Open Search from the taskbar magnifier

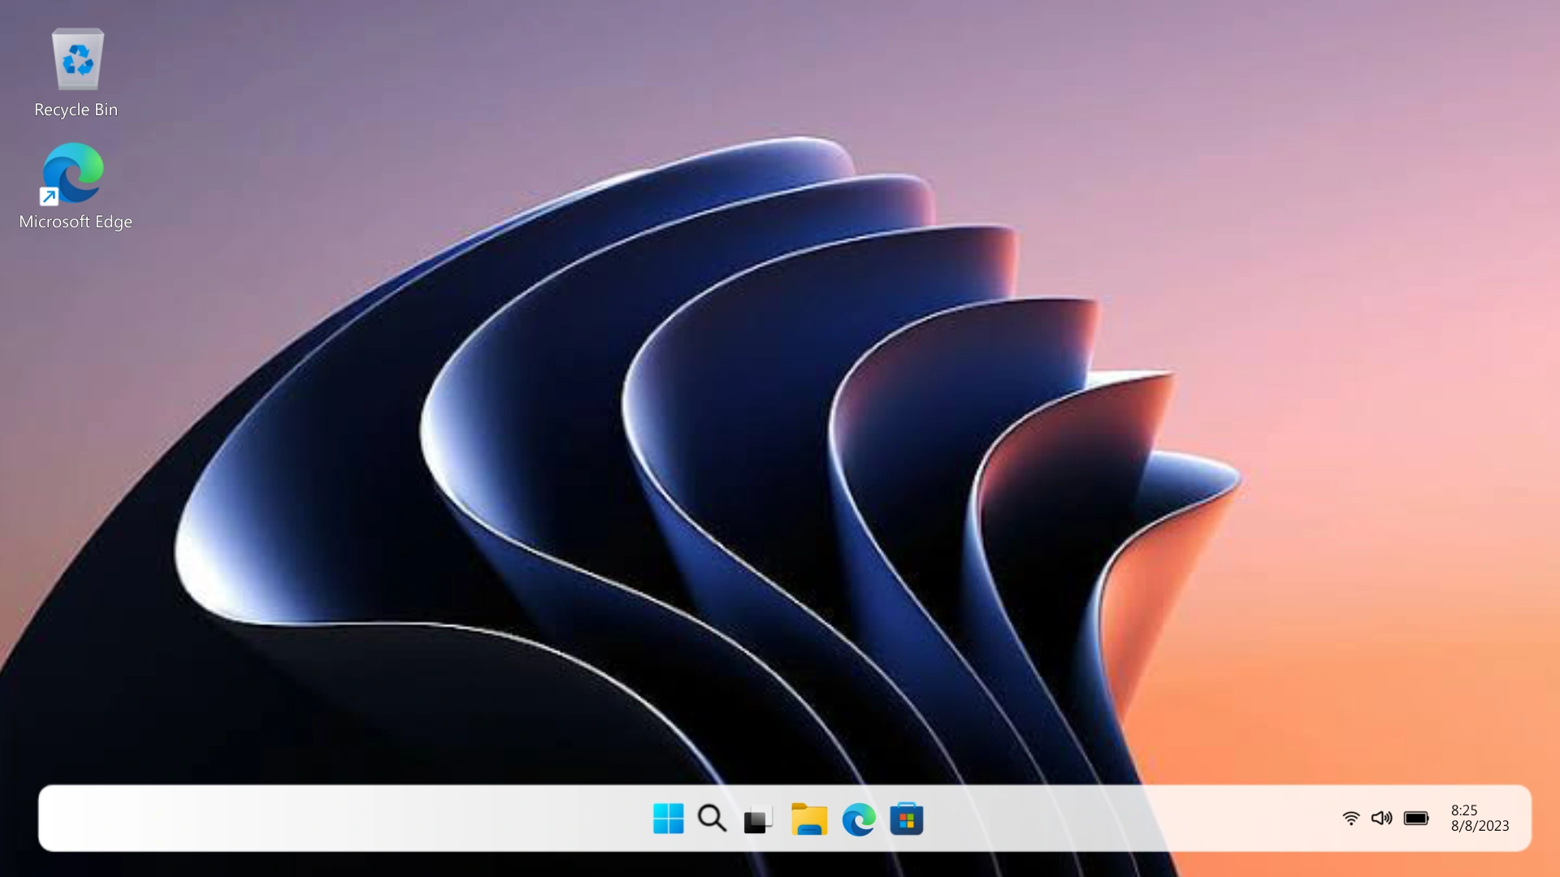(712, 819)
